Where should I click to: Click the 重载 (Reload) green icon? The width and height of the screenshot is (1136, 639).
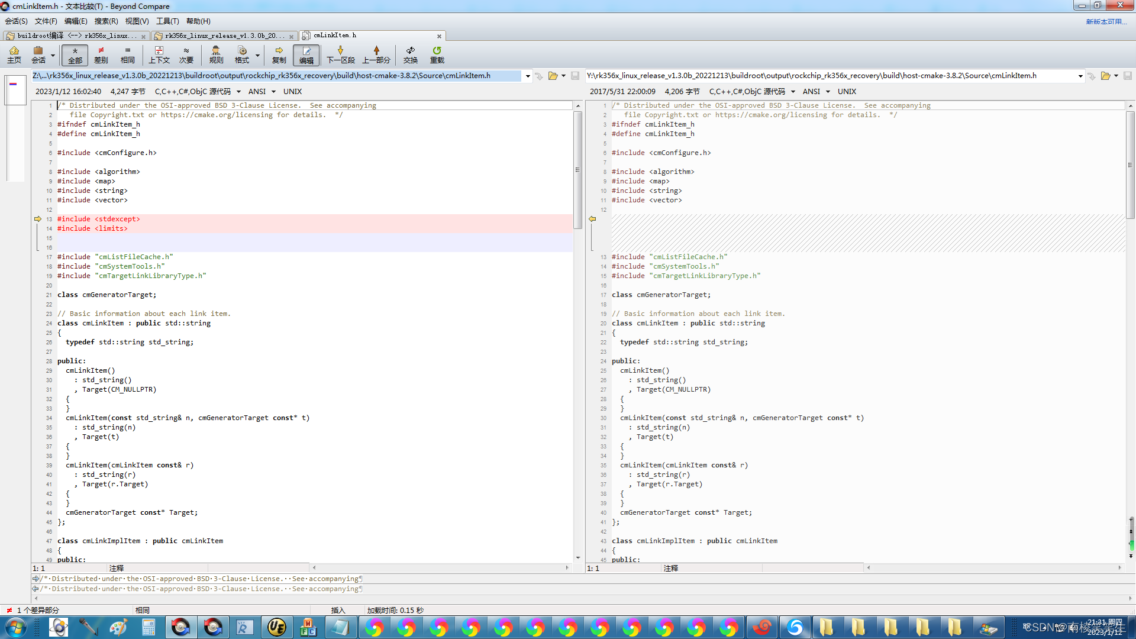click(437, 54)
